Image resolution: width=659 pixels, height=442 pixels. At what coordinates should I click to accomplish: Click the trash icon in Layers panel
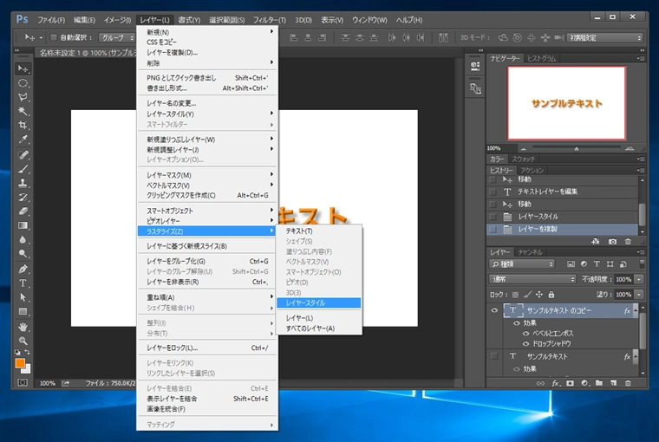pos(628,383)
